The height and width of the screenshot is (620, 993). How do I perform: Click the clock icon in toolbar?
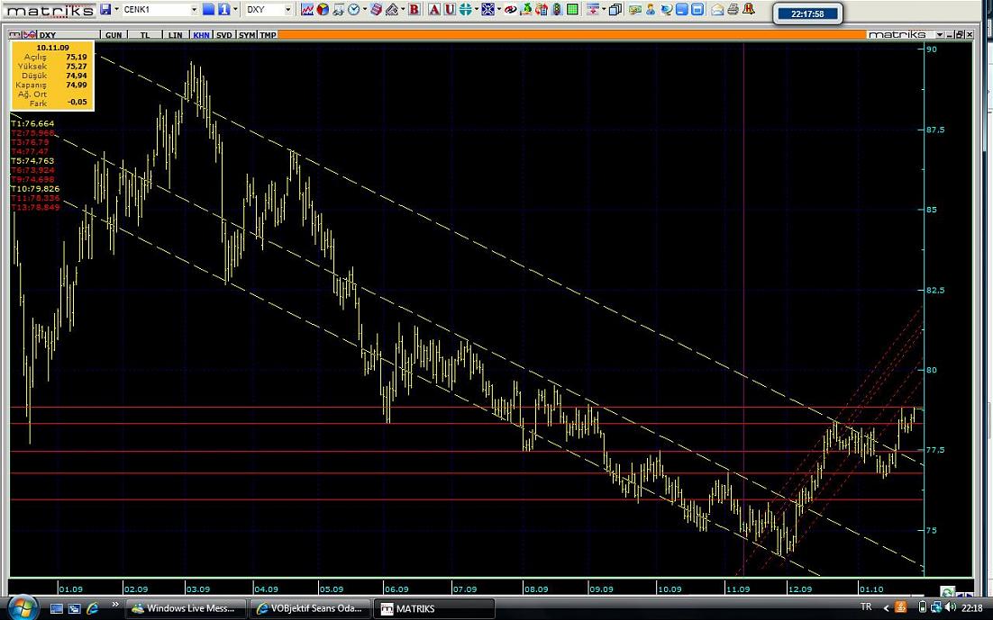[x=353, y=10]
